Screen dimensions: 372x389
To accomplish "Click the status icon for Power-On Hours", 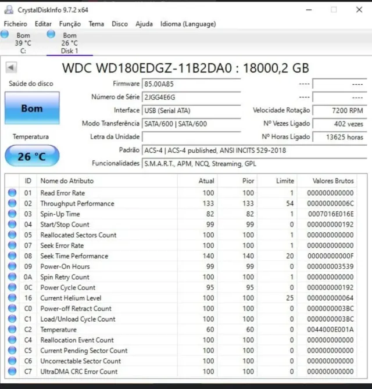I will tap(12, 266).
